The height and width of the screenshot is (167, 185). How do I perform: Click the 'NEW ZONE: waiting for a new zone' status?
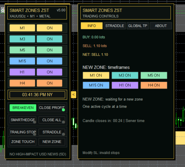pos(113,99)
